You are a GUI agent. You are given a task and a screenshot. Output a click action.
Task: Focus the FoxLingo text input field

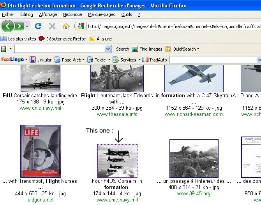[213, 60]
